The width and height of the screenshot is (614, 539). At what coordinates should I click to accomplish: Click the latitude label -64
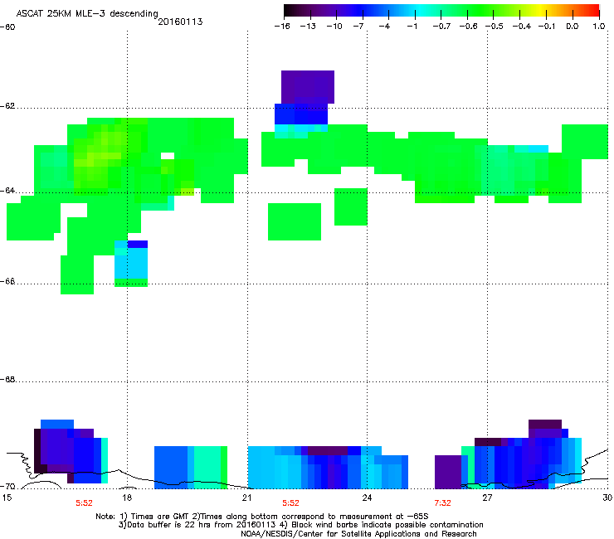click(x=7, y=191)
